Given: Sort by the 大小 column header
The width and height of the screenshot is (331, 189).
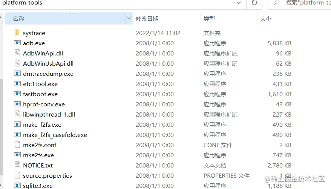Looking at the screenshot, I should pyautogui.click(x=276, y=18).
